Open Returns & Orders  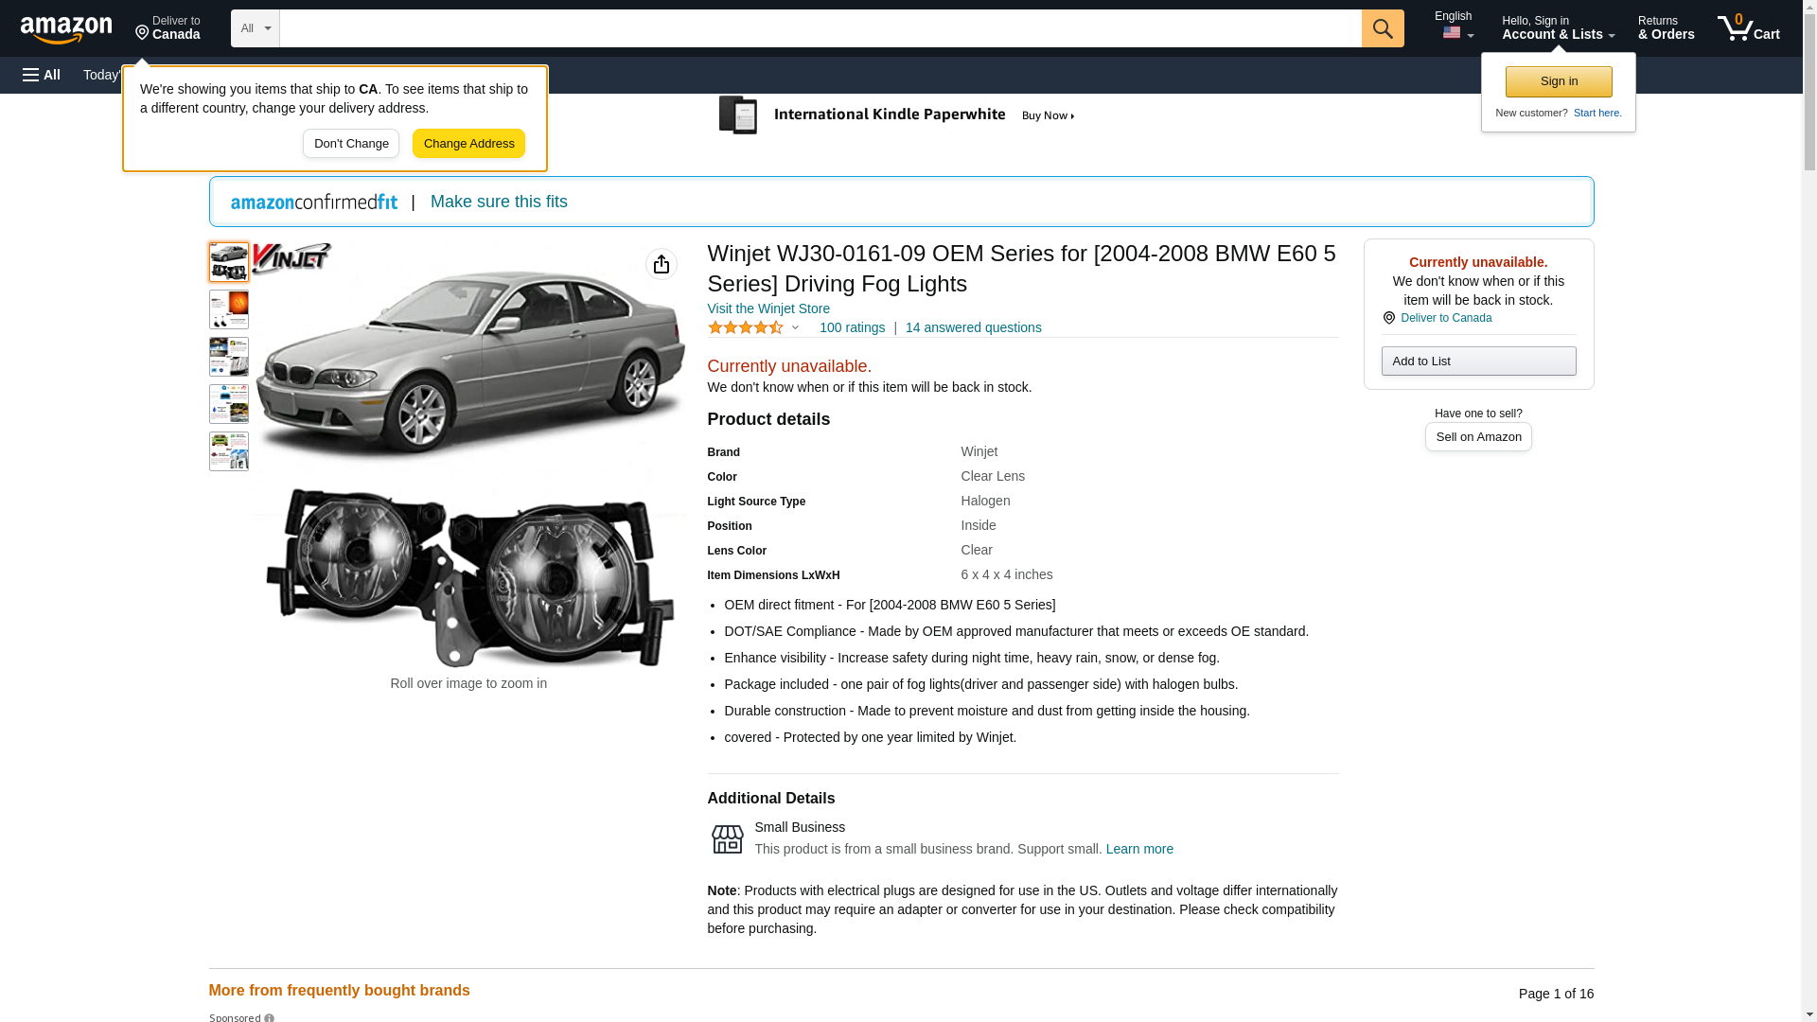1666,28
